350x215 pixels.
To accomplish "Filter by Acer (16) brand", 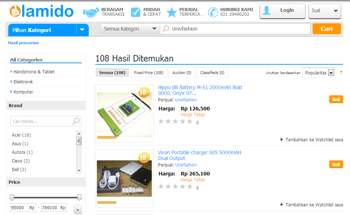I will (22, 135).
